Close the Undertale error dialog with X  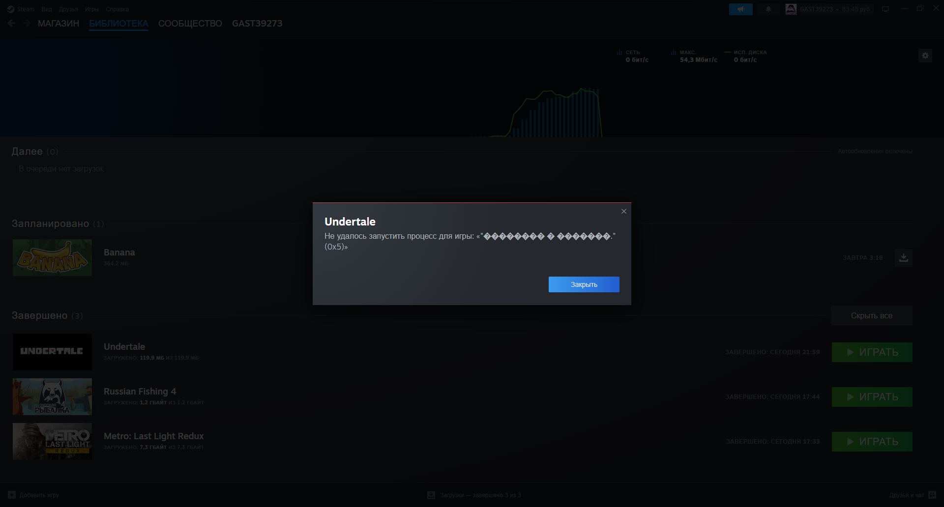click(x=624, y=211)
